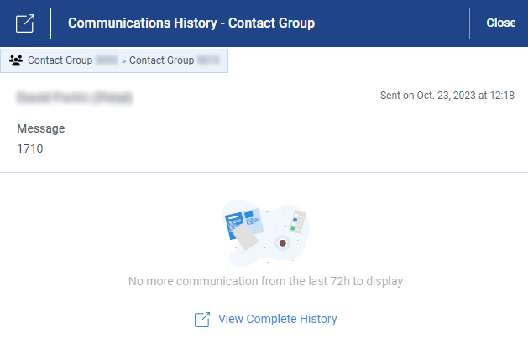Viewport: 528px width, 354px height.
Task: Select the external-link icon beside View Complete History
Action: tap(202, 320)
